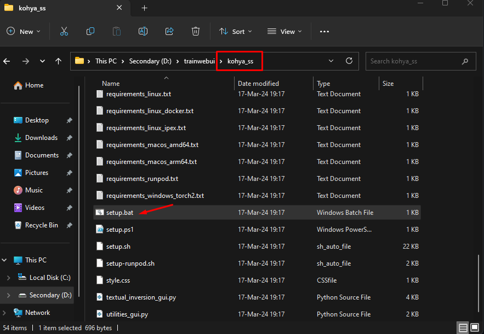Switch to large thumbnails view icon

pos(476,328)
